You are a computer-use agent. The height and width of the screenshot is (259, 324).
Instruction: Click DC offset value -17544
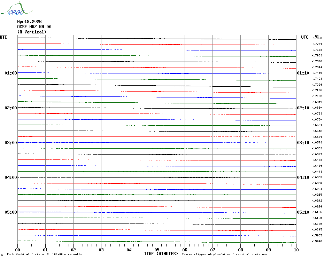[317, 67]
